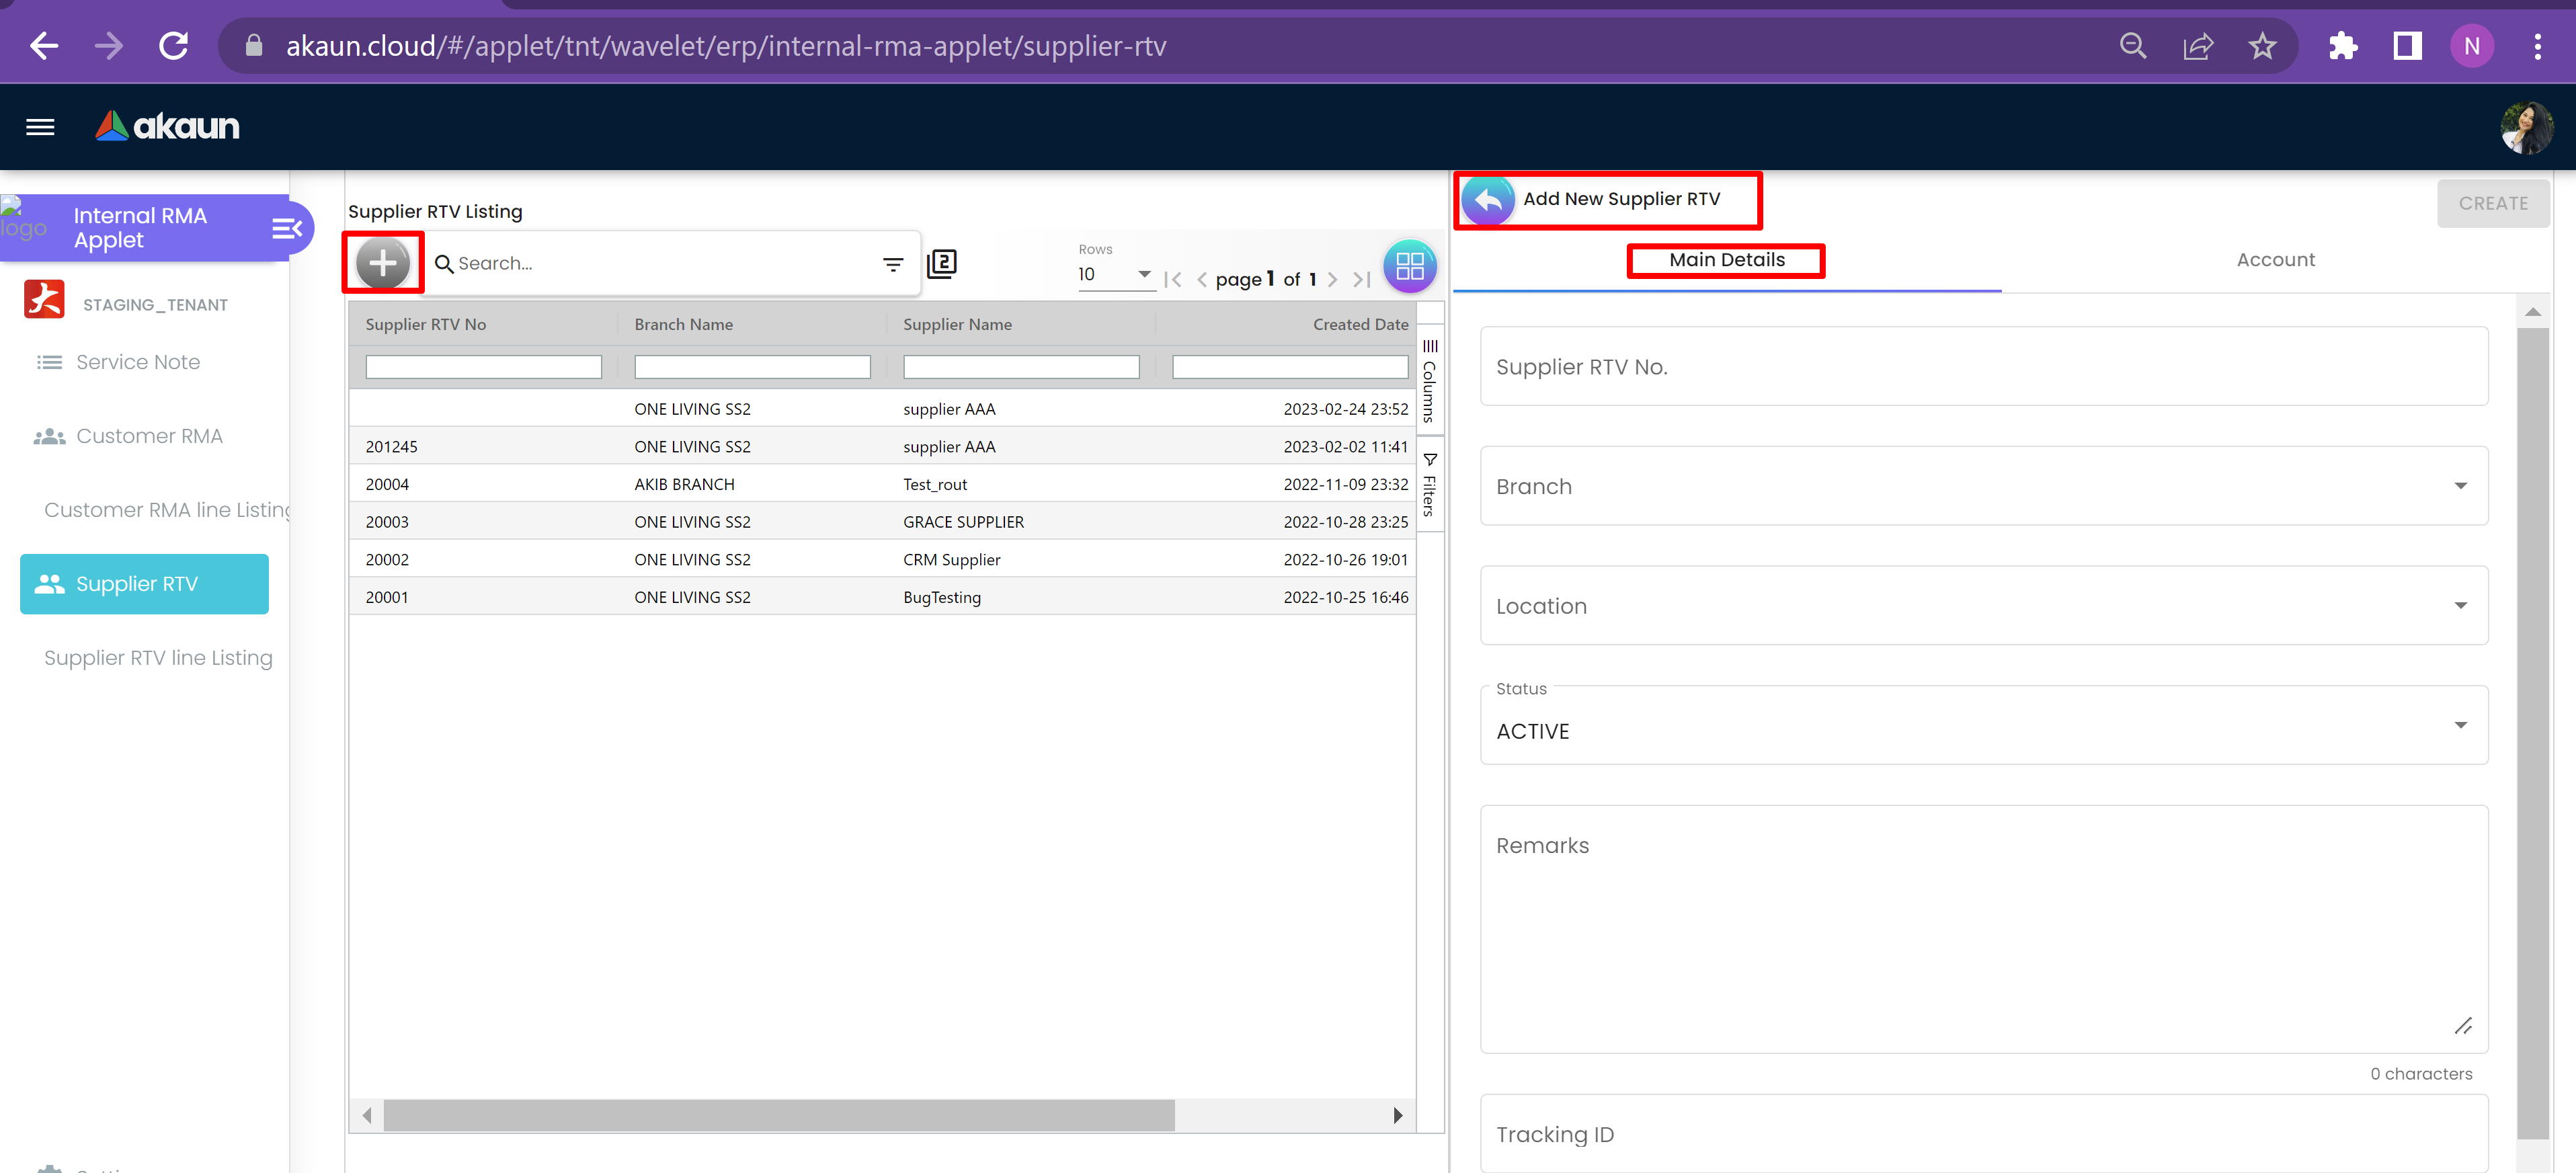The image size is (2576, 1173).
Task: Open the search filter options icon
Action: [892, 264]
